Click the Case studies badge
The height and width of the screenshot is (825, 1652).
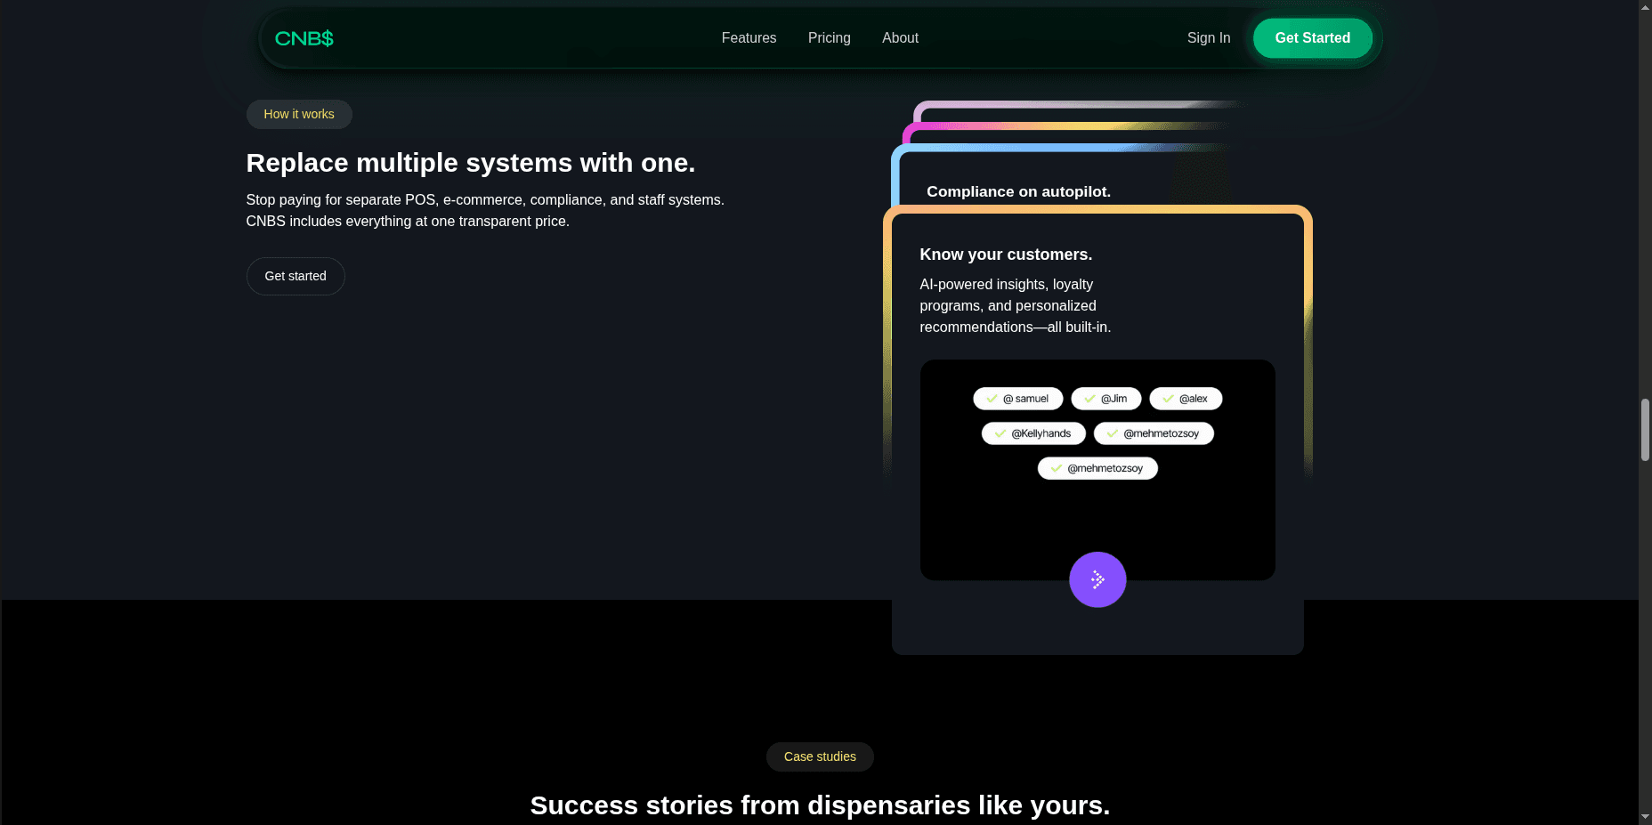820,756
